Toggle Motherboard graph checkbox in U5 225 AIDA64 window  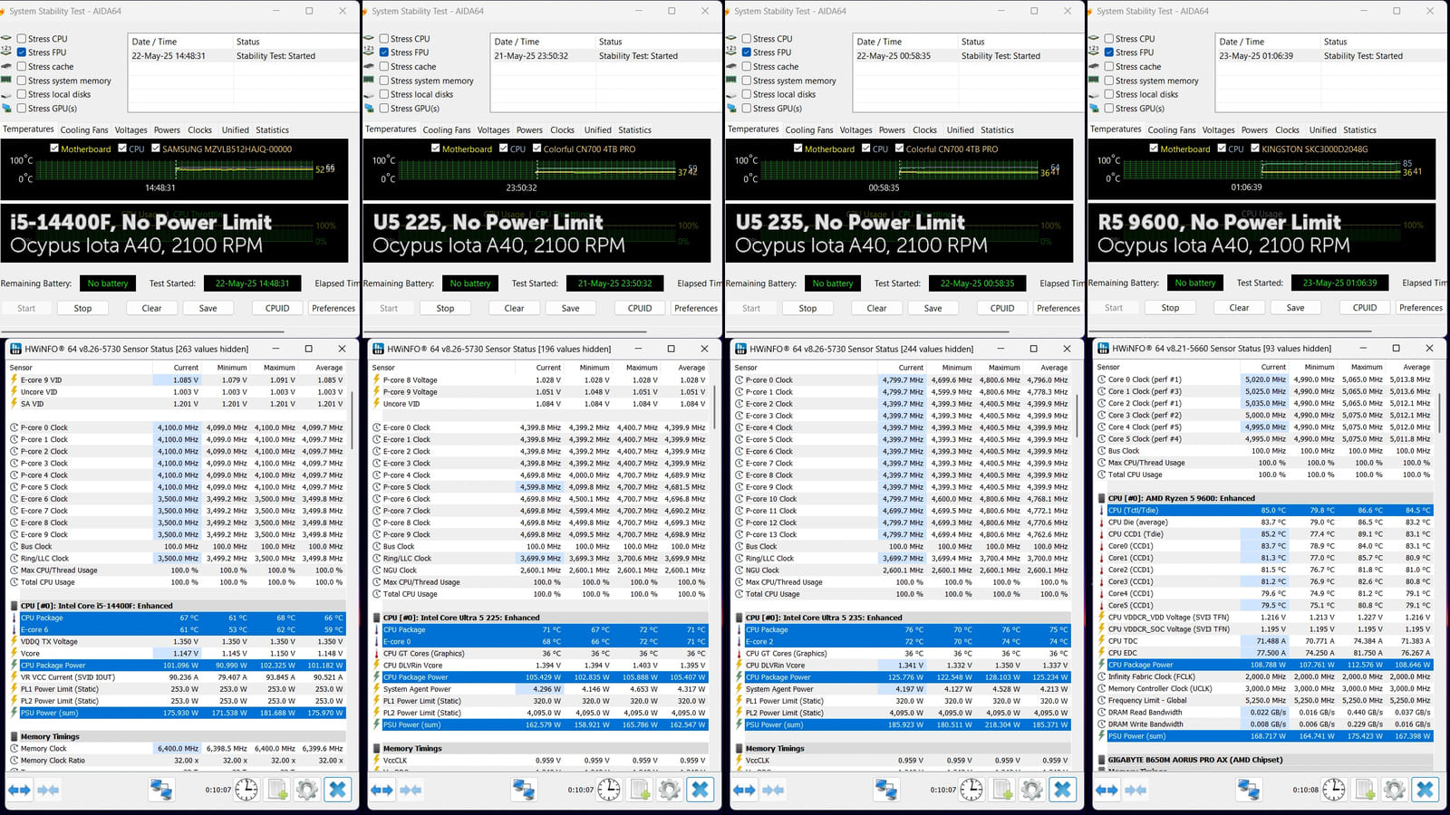tap(436, 149)
